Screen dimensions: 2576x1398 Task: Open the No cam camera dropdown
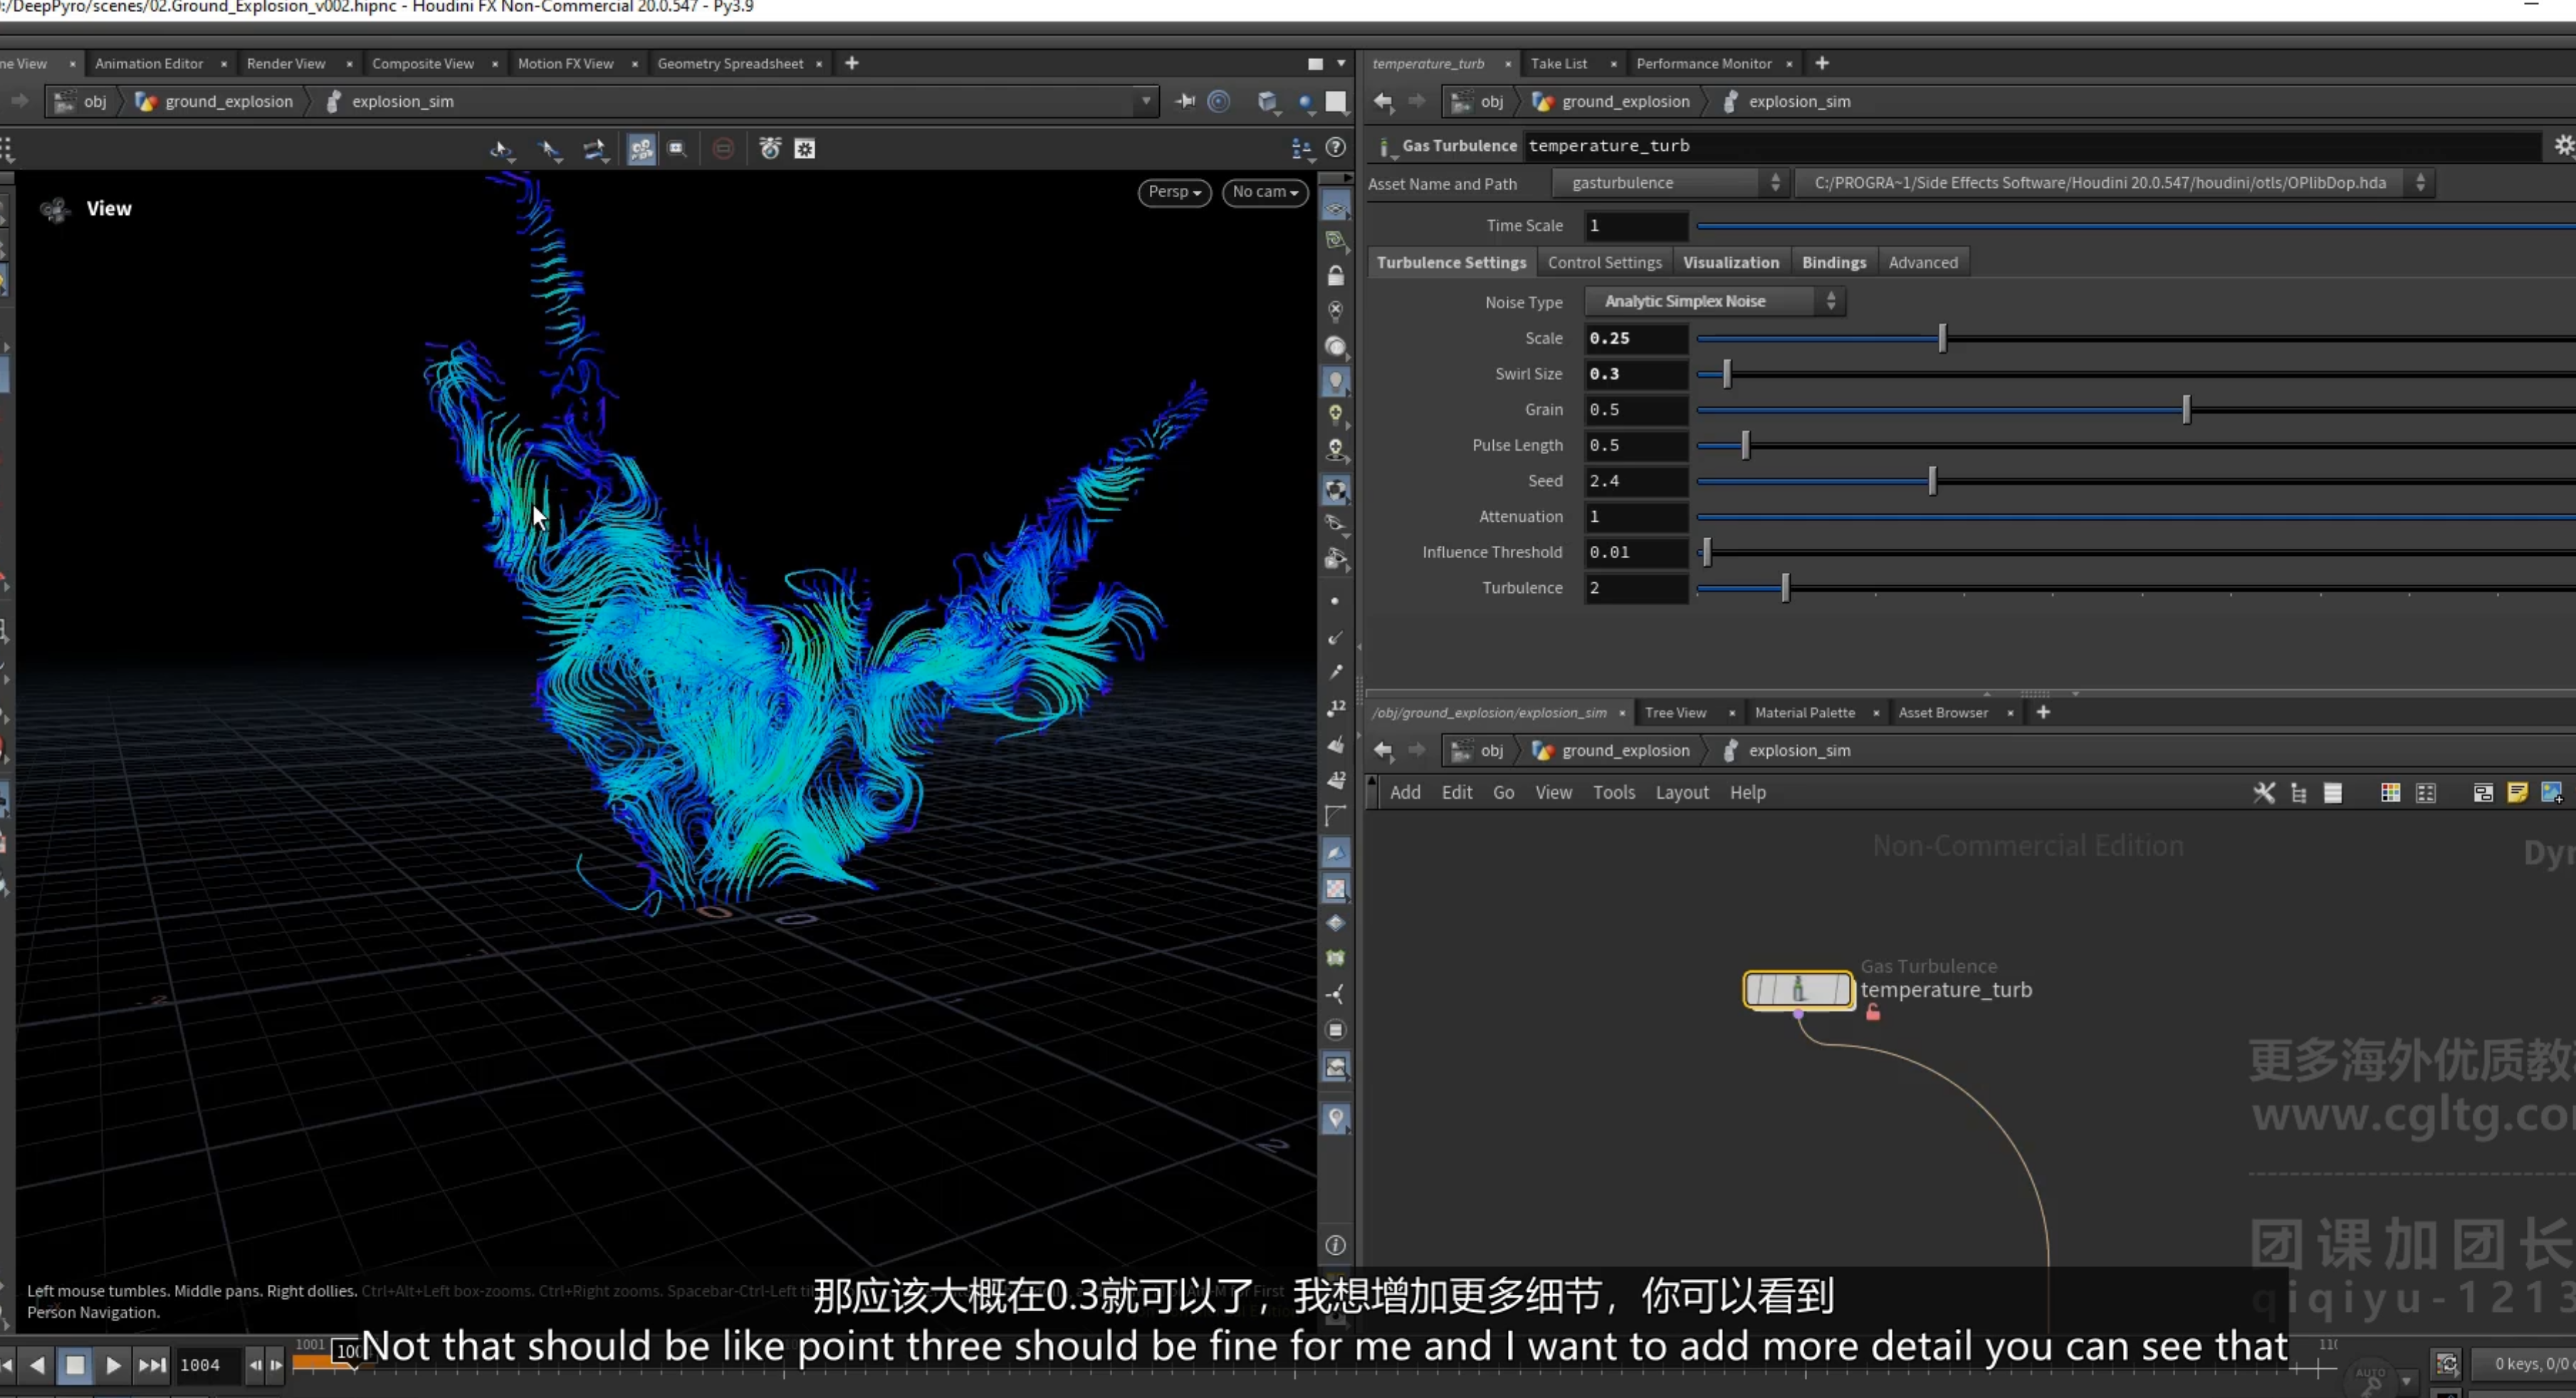[1264, 192]
